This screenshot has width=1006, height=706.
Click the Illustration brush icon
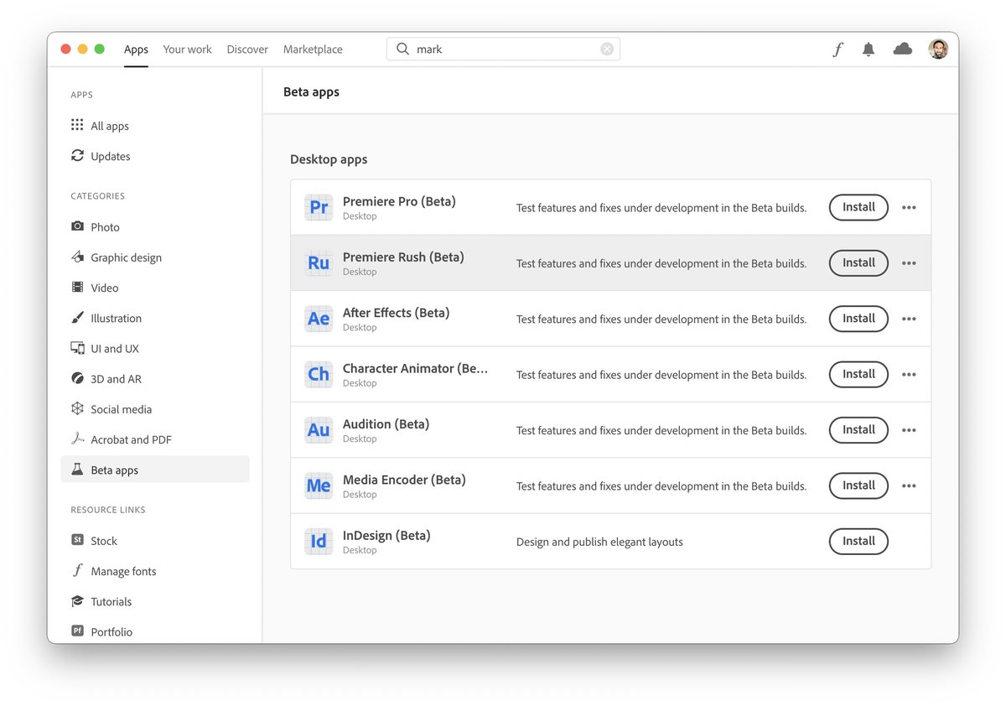[77, 318]
